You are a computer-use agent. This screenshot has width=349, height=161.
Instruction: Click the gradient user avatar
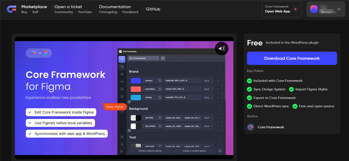click(314, 9)
